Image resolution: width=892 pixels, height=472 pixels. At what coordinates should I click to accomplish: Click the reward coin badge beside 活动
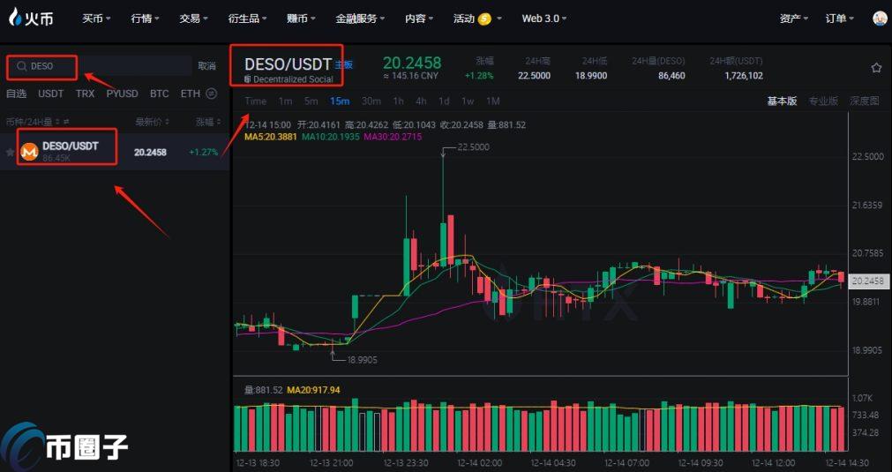point(484,19)
